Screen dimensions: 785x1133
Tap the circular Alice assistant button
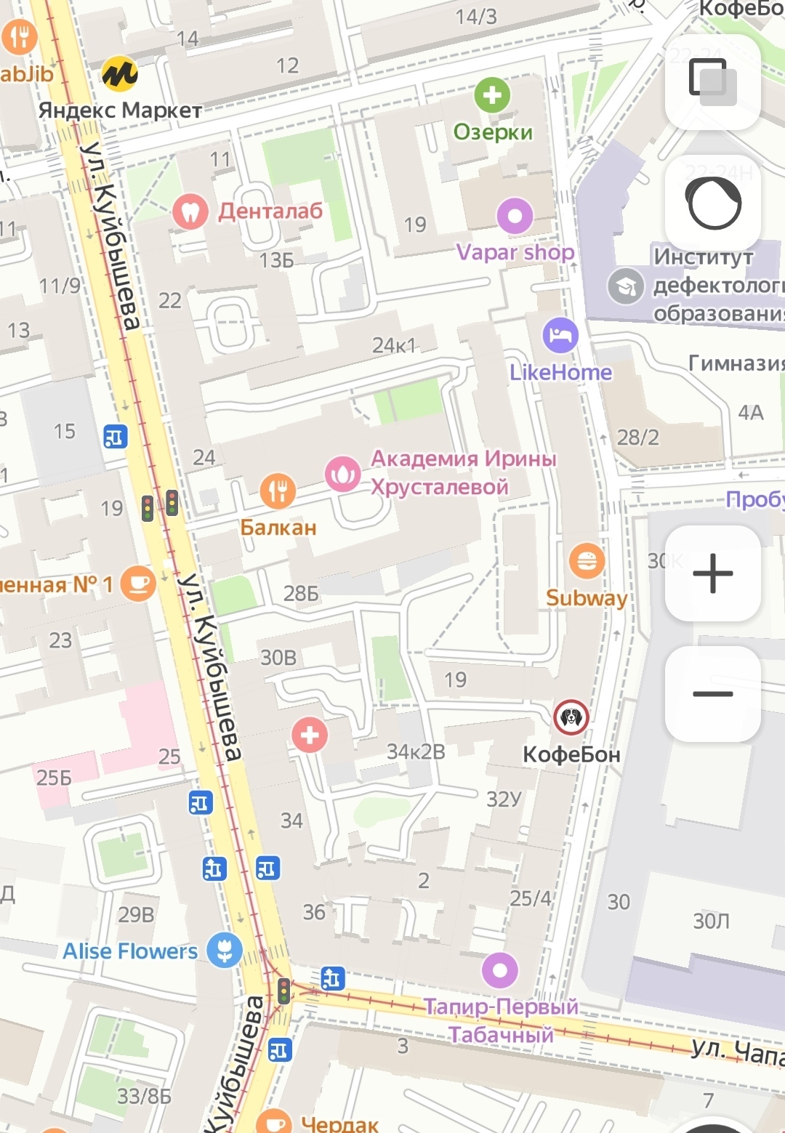pos(713,203)
